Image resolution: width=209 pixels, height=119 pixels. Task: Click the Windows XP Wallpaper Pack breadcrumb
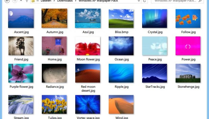[98, 1]
